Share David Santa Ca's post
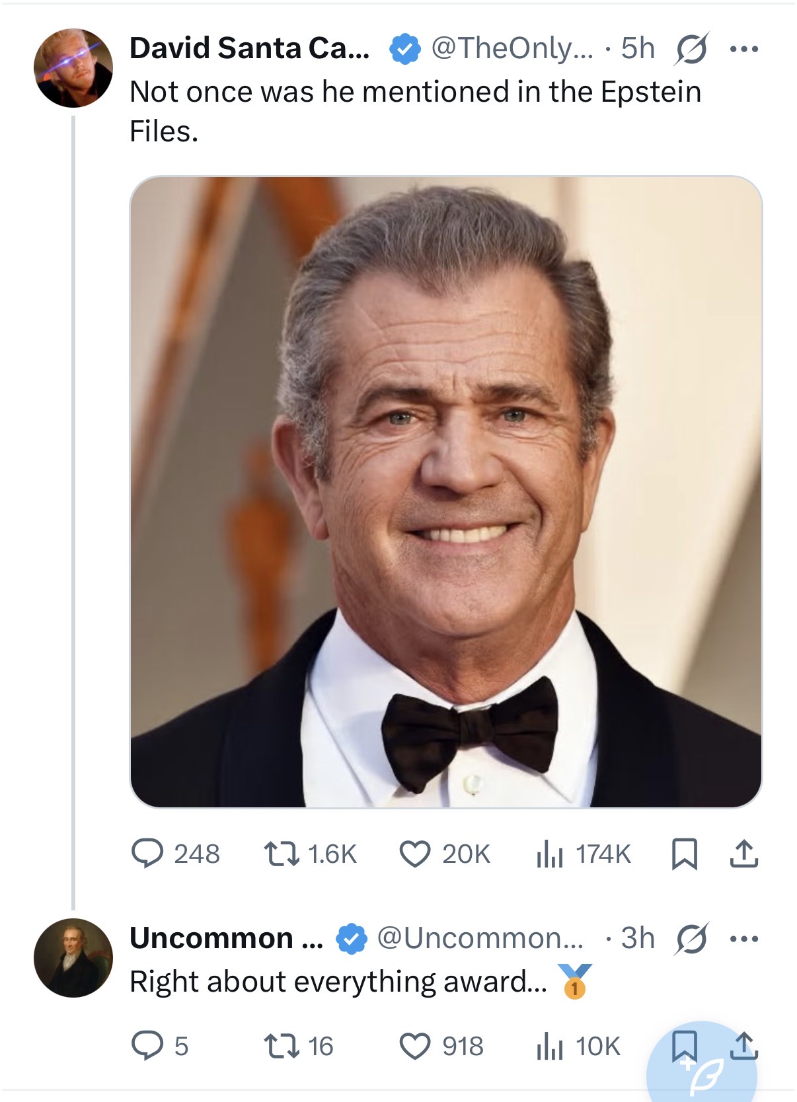Image resolution: width=797 pixels, height=1102 pixels. click(x=743, y=853)
